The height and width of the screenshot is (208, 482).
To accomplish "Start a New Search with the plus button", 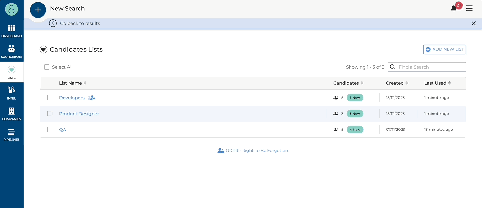I will pyautogui.click(x=38, y=10).
